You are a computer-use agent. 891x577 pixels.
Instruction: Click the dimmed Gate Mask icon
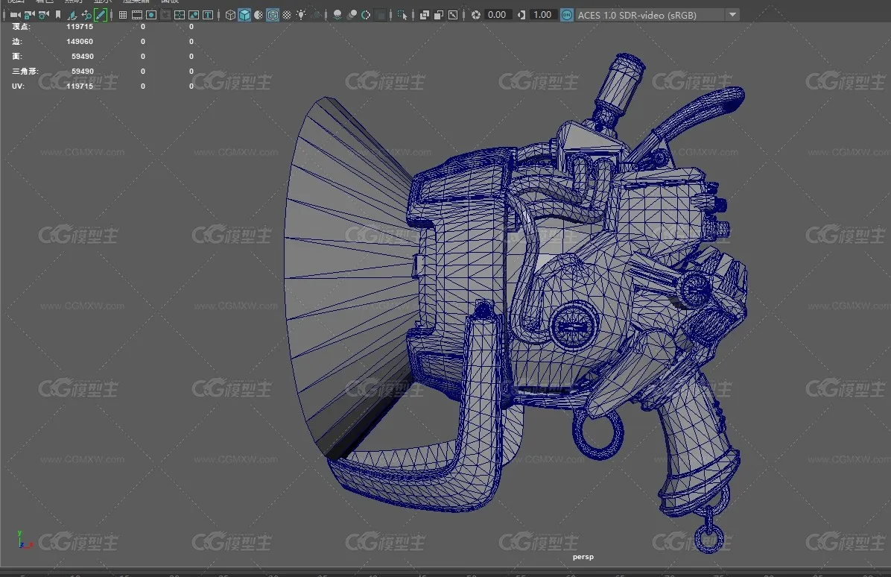[x=165, y=15]
